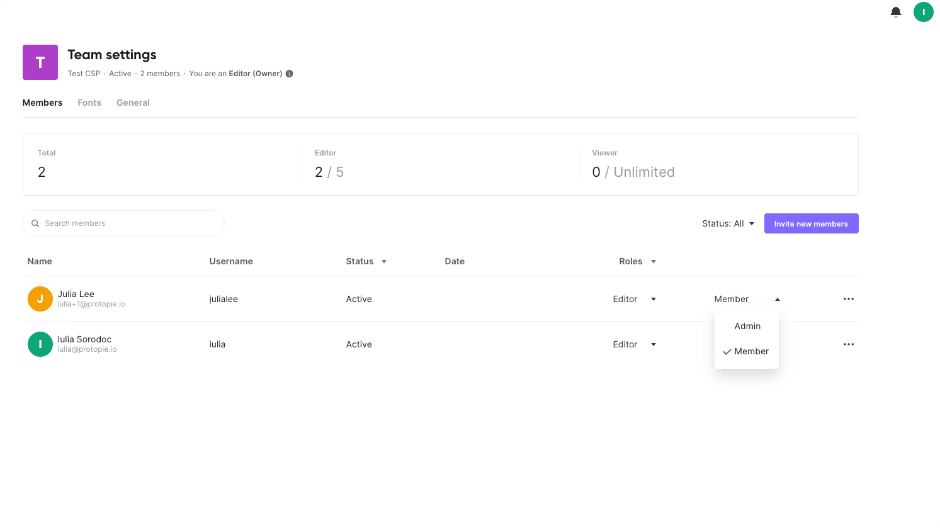Open the Status: All filter dropdown
This screenshot has width=940, height=528.
tap(728, 223)
